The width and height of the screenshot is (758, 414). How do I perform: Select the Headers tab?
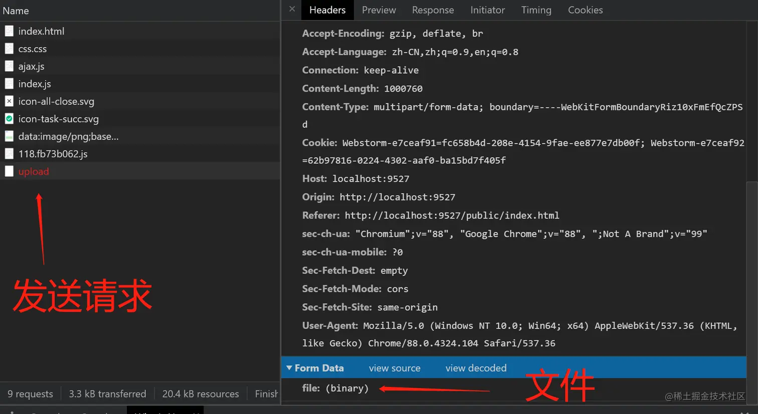[x=327, y=10]
